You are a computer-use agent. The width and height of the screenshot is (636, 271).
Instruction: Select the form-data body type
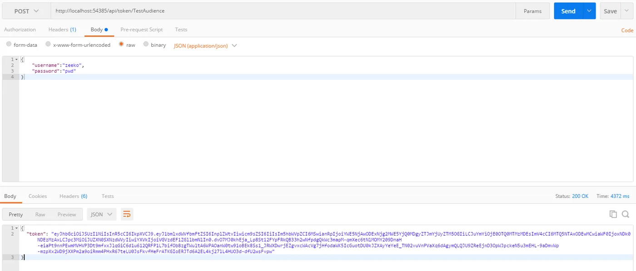(x=9, y=45)
